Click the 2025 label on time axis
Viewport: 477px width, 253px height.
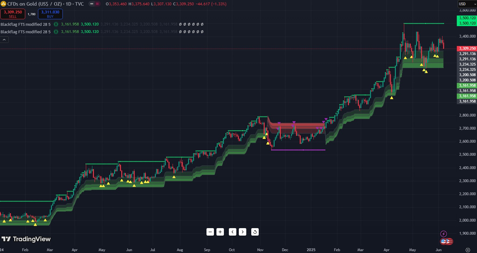coord(311,250)
